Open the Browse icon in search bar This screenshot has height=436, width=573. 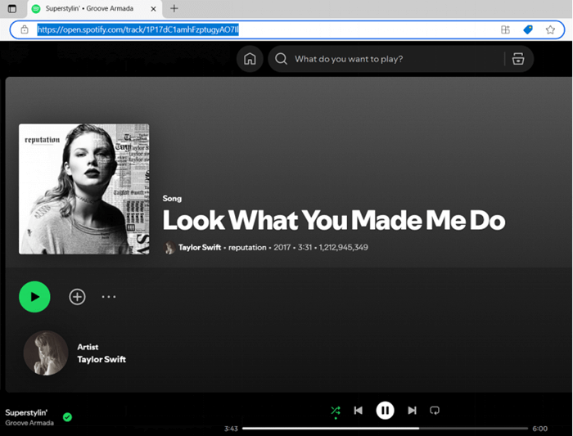tap(518, 59)
